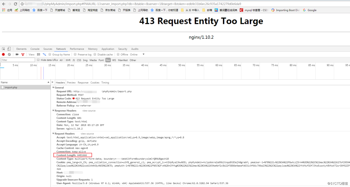Open the Sources panel
The height and width of the screenshot is (187, 350).
pyautogui.click(x=48, y=49)
